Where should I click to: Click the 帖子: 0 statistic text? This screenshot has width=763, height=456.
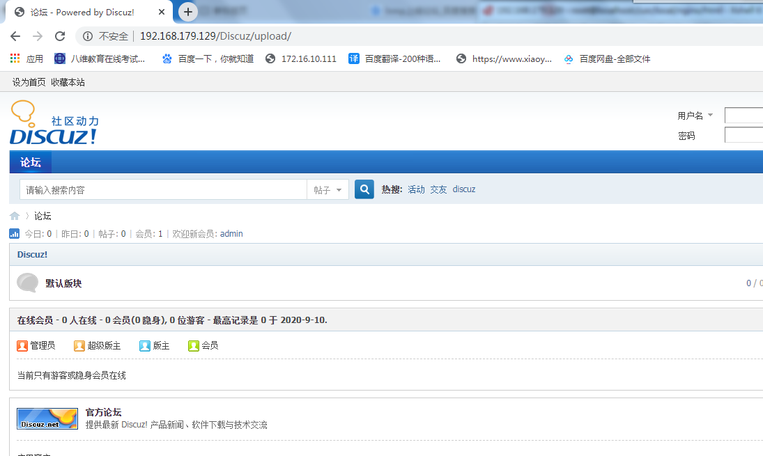112,234
